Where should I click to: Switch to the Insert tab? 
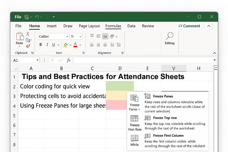click(52, 26)
